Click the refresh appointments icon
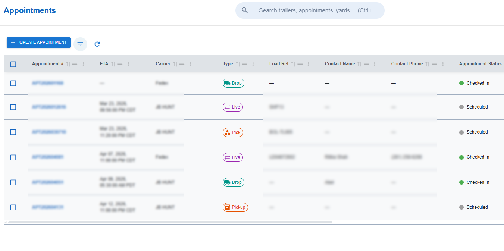Viewport: 504px width, 251px height. coord(97,44)
